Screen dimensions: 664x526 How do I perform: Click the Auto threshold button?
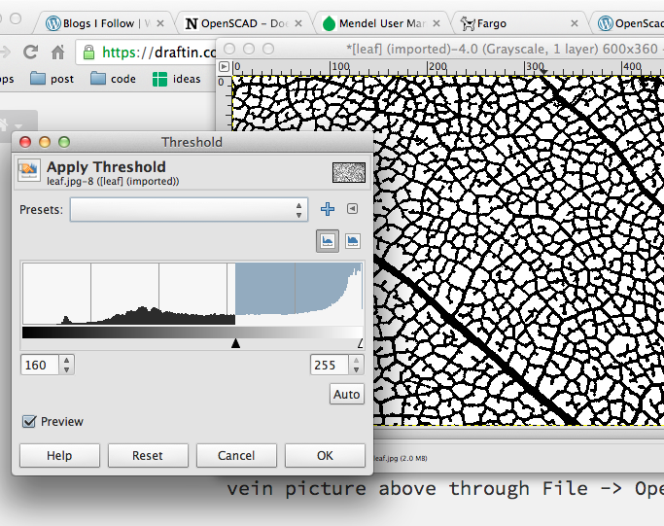pos(347,395)
